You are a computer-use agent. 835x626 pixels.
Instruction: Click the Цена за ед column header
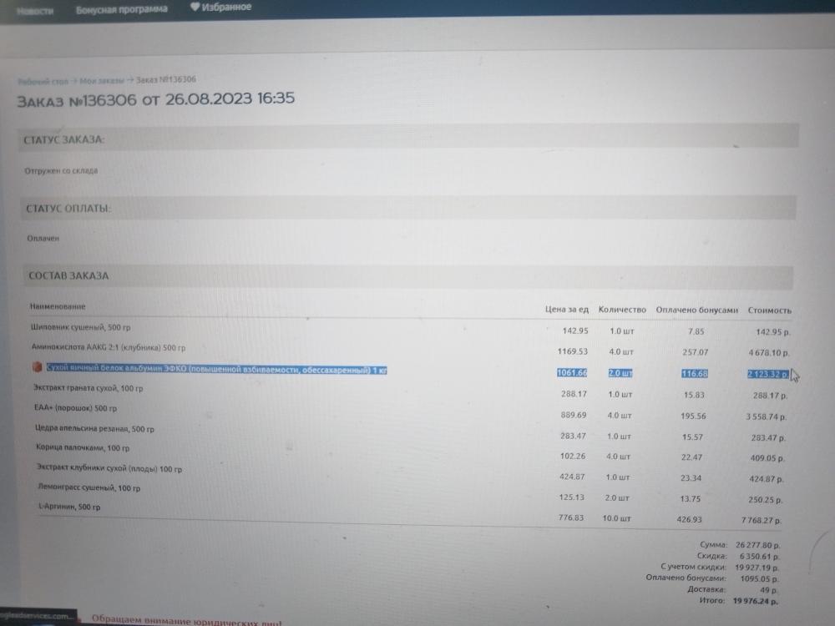click(567, 310)
